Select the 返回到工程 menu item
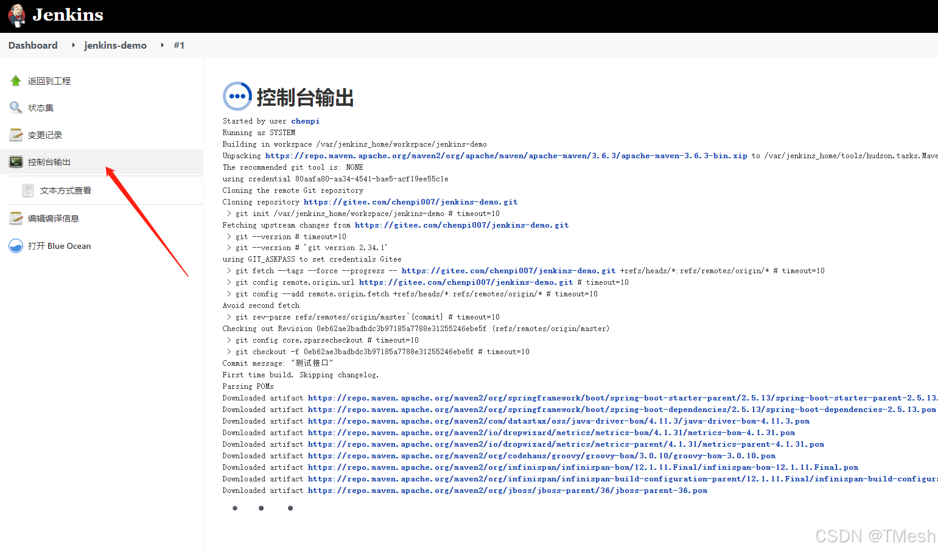 (49, 81)
